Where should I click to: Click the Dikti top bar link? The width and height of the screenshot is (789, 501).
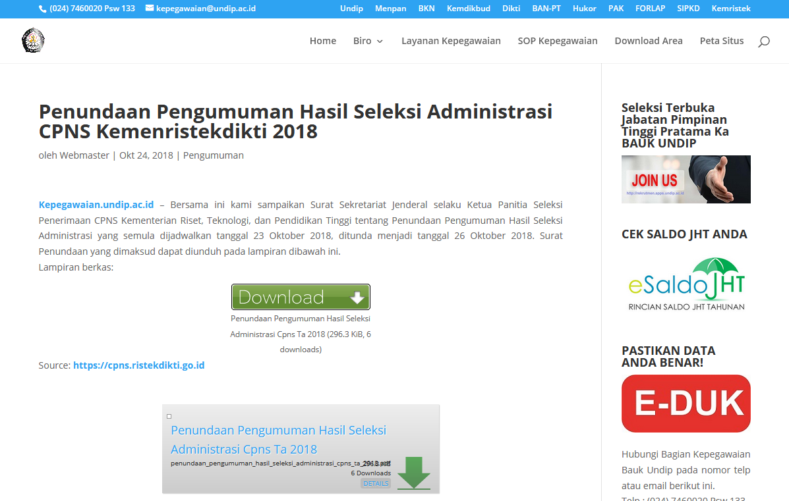coord(511,9)
